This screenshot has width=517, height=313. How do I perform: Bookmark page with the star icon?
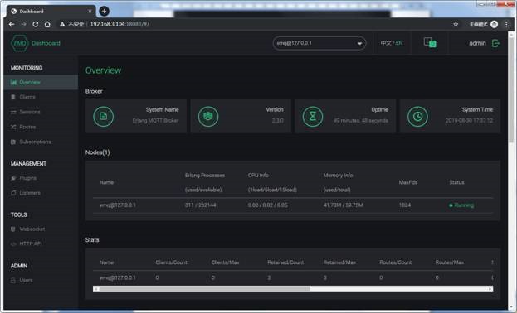coord(456,24)
